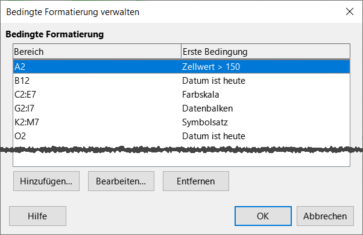This screenshot has height=235, width=363.
Task: Sort by the Bereich column header
Action: pos(97,51)
